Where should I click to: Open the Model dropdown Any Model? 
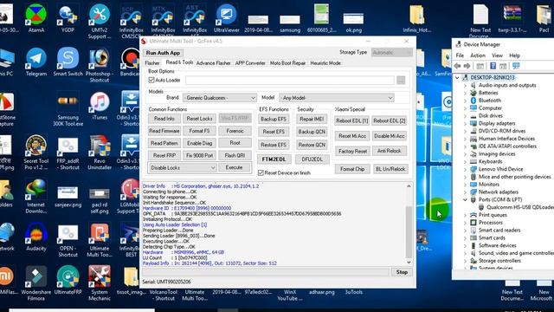(337, 98)
